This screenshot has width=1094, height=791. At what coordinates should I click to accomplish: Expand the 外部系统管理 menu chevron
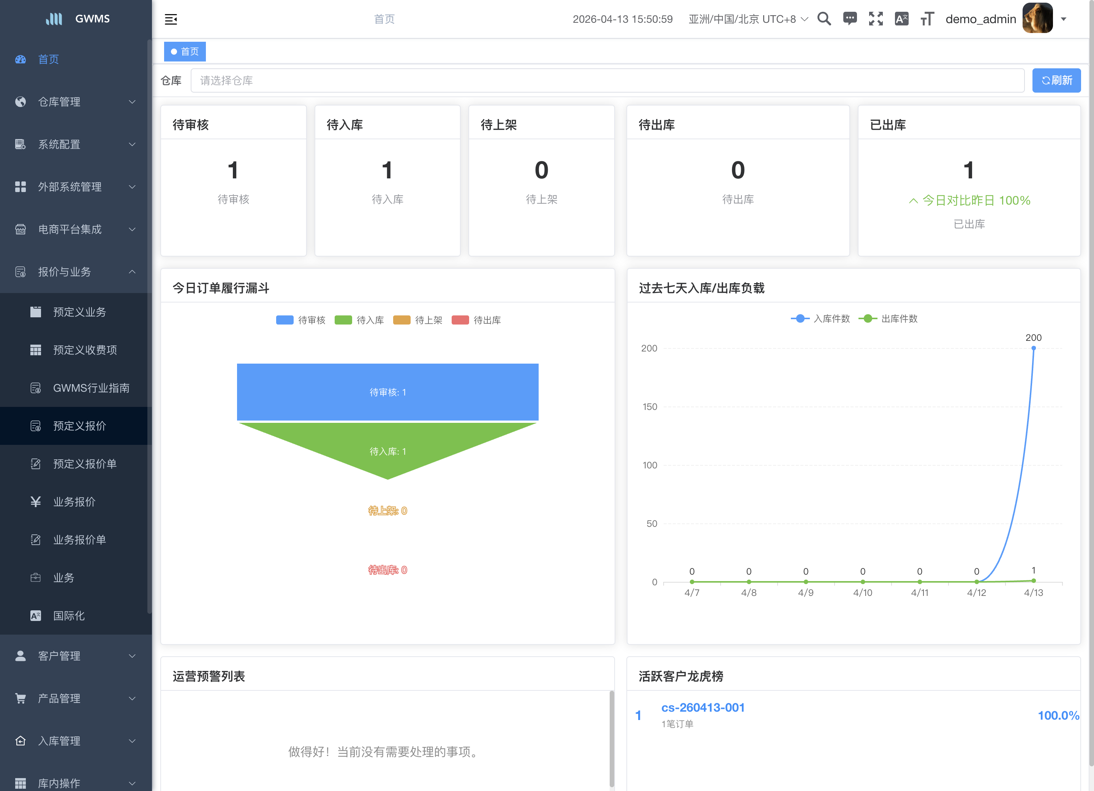point(132,186)
